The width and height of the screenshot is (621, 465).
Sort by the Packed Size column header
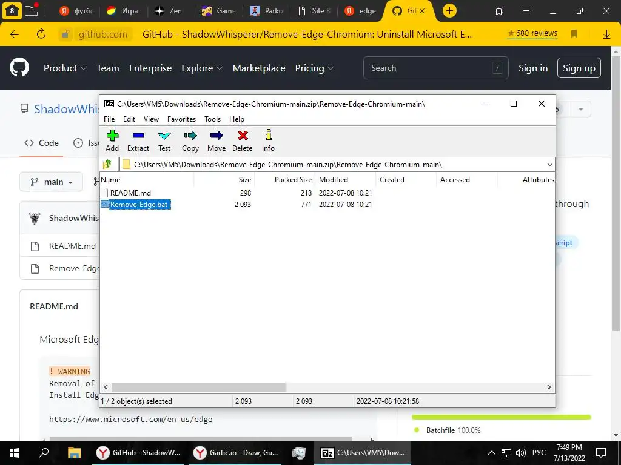284,179
